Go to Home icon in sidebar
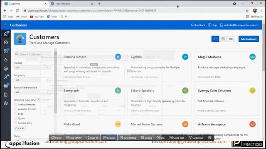This screenshot has height=149, width=266. tap(5, 34)
